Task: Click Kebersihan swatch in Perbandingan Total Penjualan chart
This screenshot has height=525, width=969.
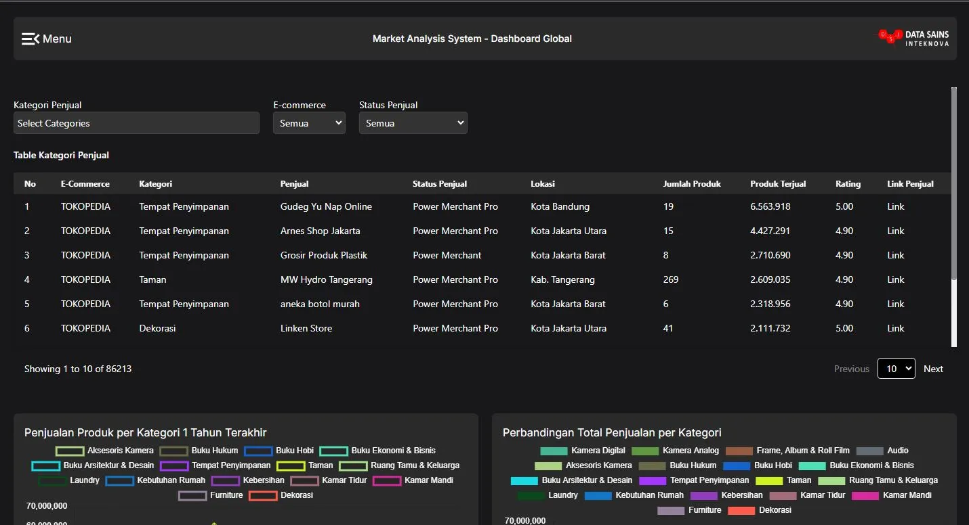Action: 704,495
